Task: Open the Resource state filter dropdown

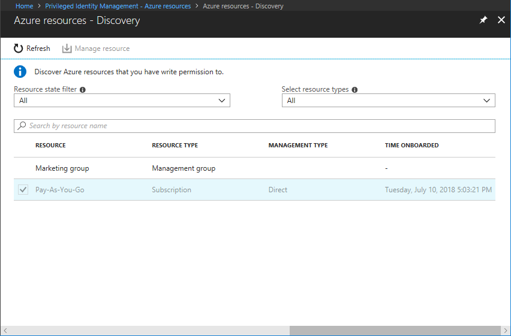Action: pyautogui.click(x=122, y=101)
